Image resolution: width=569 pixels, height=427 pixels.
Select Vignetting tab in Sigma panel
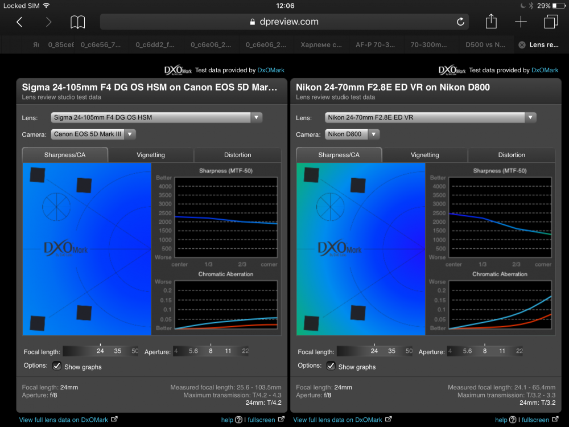151,155
